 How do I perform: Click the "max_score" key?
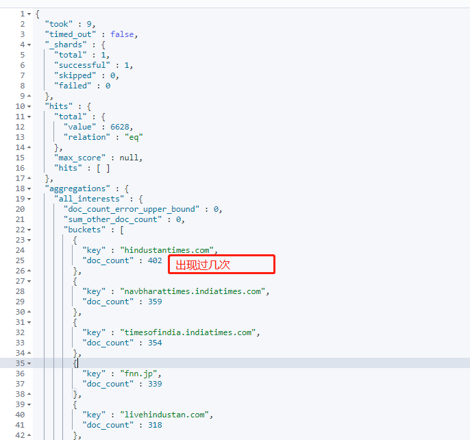[79, 158]
